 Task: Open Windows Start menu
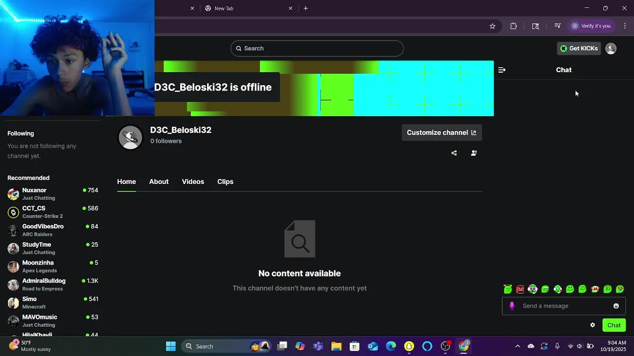(171, 347)
